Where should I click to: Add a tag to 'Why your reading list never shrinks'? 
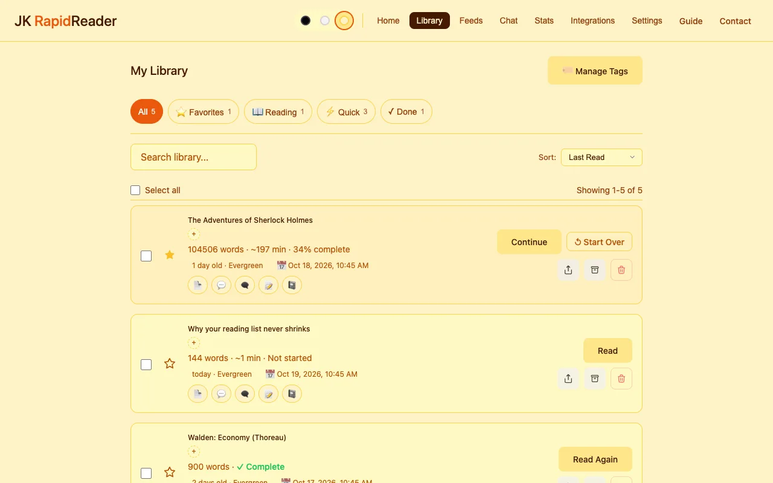(x=194, y=343)
